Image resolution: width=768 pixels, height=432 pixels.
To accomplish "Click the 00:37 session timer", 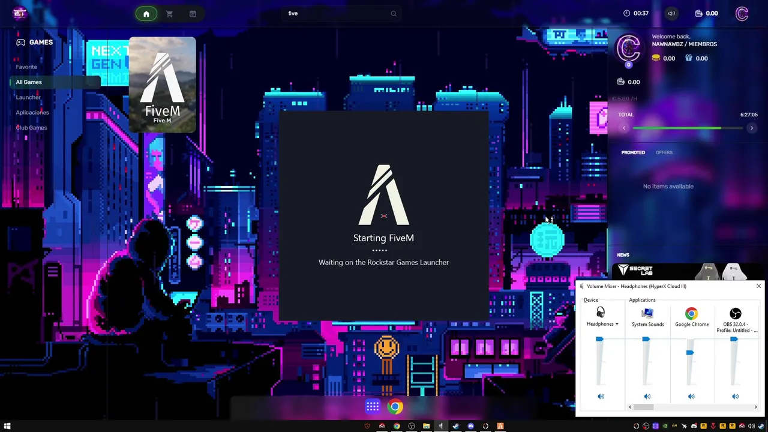I will point(636,13).
